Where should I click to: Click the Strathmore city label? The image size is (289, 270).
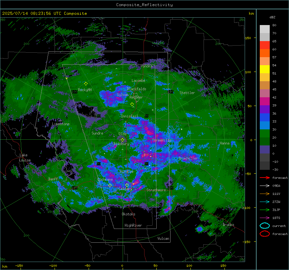click(156, 190)
